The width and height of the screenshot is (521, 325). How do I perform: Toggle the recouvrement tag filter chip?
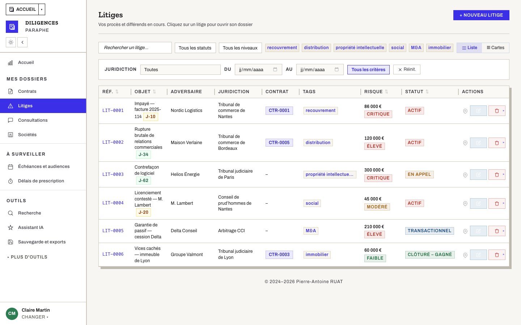pos(282,48)
